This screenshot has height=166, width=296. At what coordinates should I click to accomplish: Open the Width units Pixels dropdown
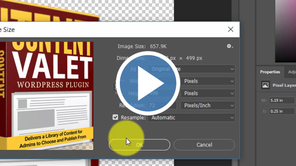(x=208, y=81)
